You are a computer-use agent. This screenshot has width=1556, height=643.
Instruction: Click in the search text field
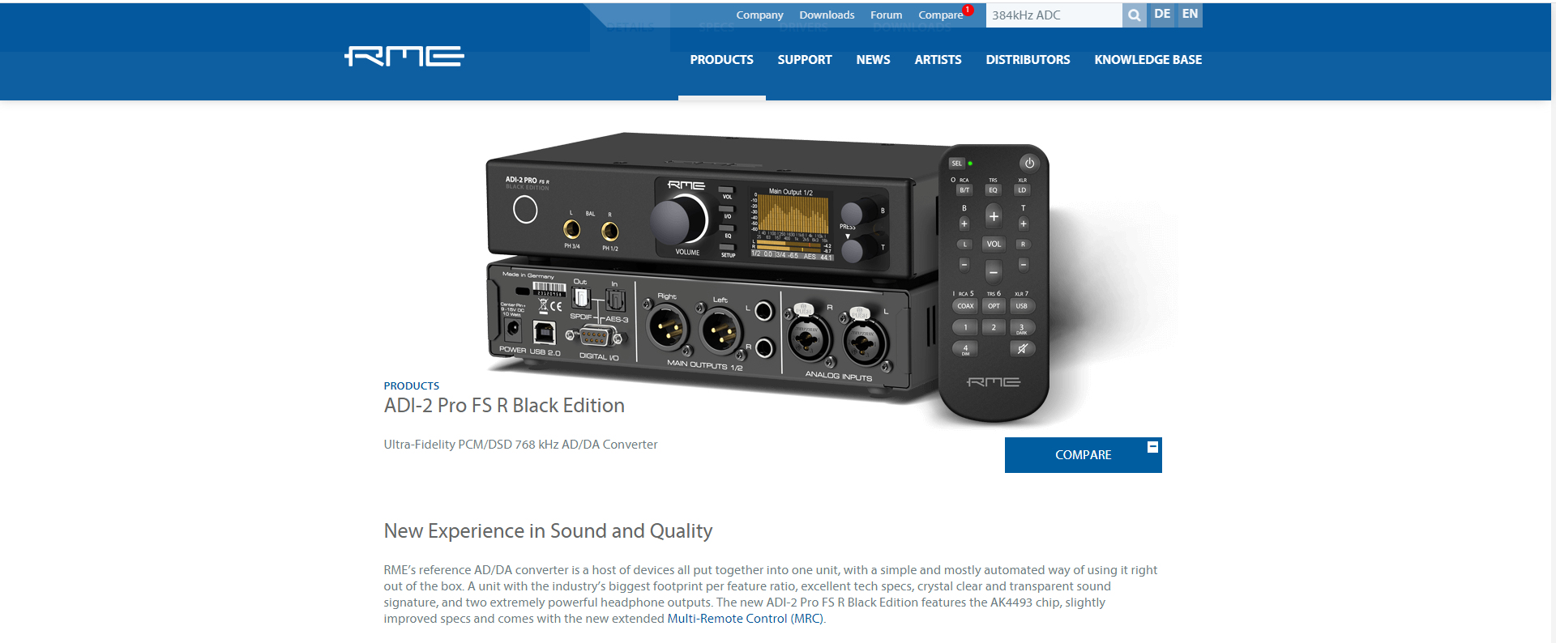tap(1054, 15)
